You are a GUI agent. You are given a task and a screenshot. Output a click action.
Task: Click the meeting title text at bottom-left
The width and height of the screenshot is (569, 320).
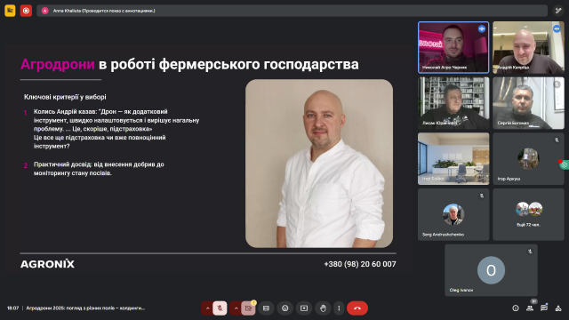pos(85,308)
